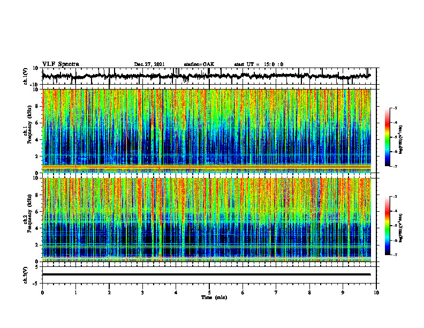
Task: Click the "station=GAK" header label
Action: [x=199, y=64]
